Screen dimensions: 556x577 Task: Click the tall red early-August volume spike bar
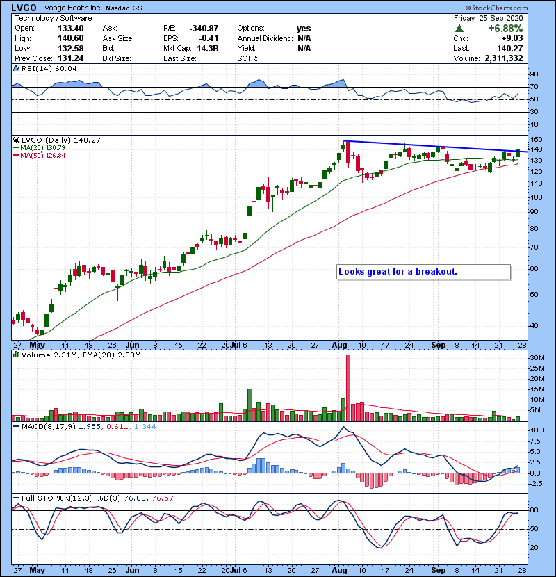[x=348, y=388]
